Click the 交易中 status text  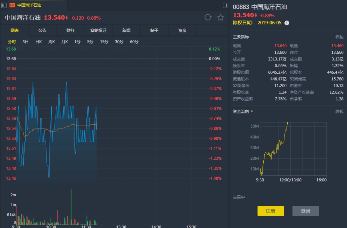tap(239, 197)
